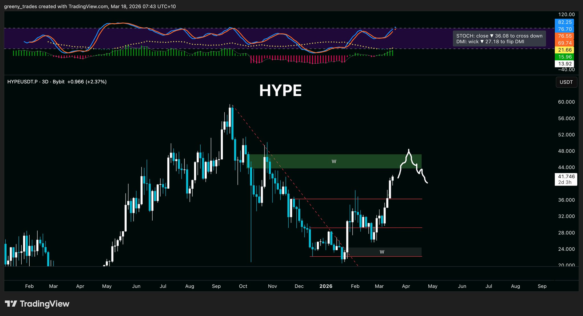Click the 60.000 price scale label

click(566, 102)
